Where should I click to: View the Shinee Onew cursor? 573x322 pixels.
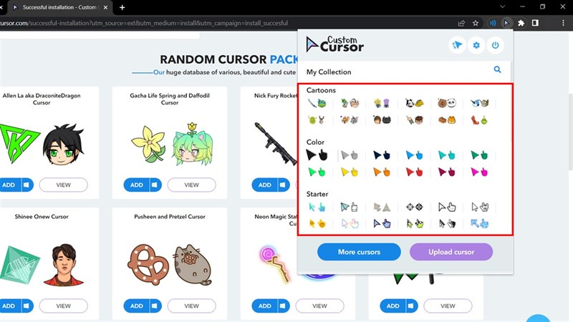click(x=63, y=306)
